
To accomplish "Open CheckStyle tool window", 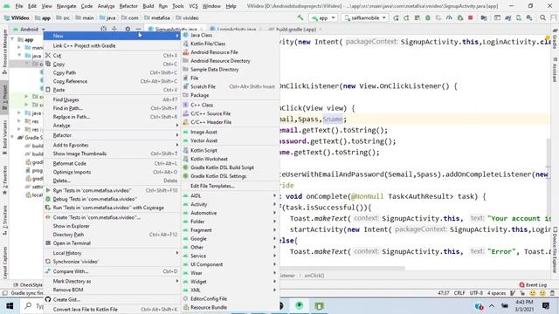I will (28, 285).
